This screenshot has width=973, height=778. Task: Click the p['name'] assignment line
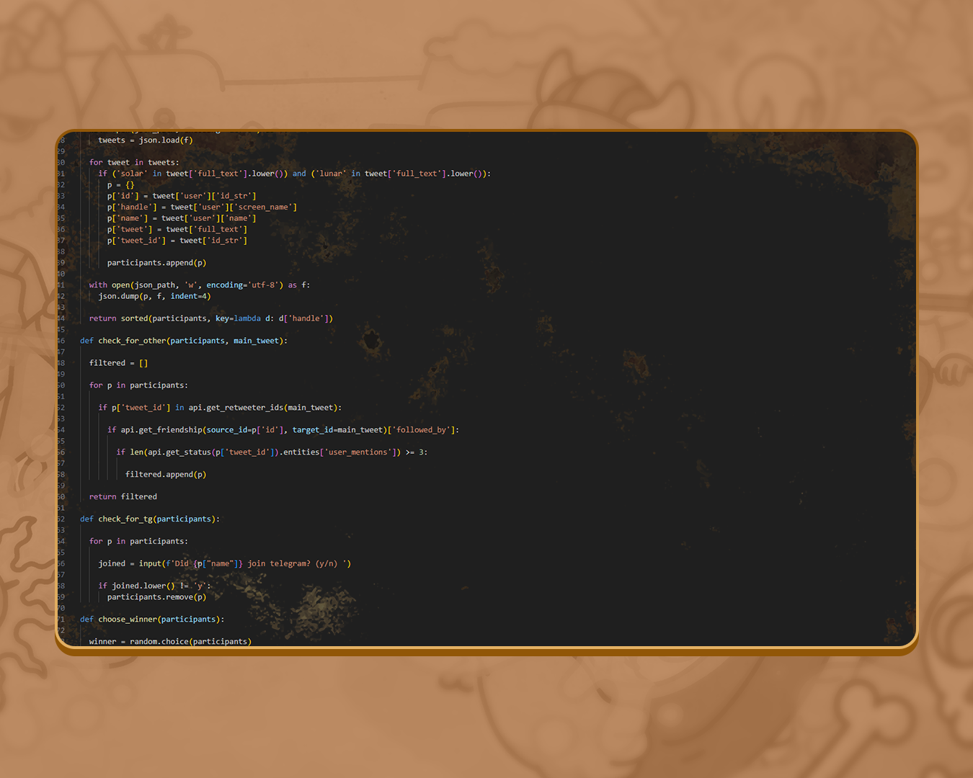tap(182, 218)
